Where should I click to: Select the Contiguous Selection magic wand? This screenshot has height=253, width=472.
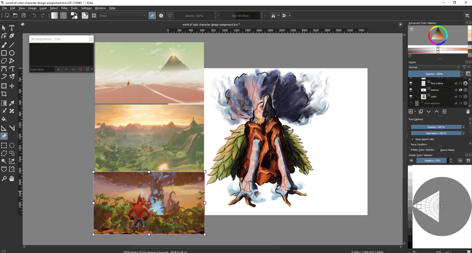pos(4,161)
